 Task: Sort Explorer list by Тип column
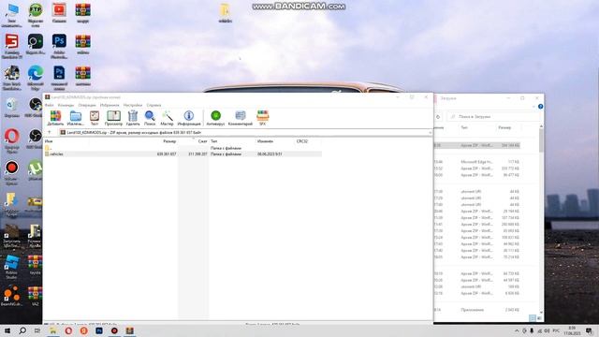[464, 127]
